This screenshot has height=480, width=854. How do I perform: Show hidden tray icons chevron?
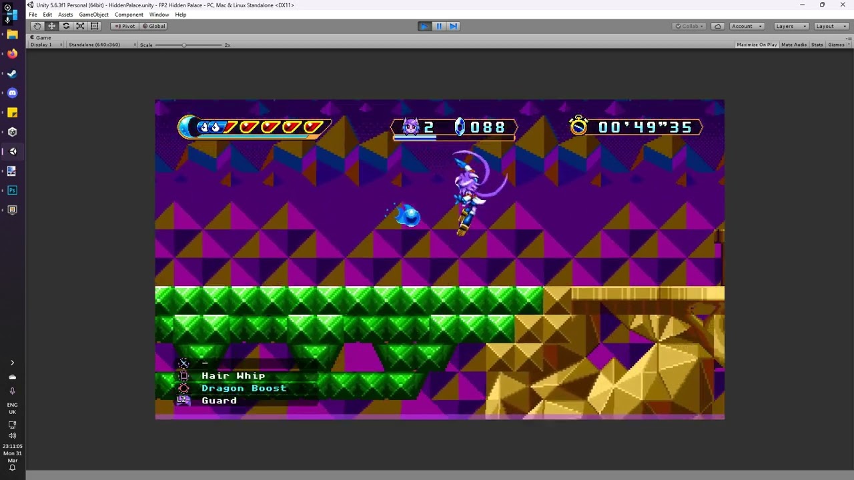(x=12, y=363)
